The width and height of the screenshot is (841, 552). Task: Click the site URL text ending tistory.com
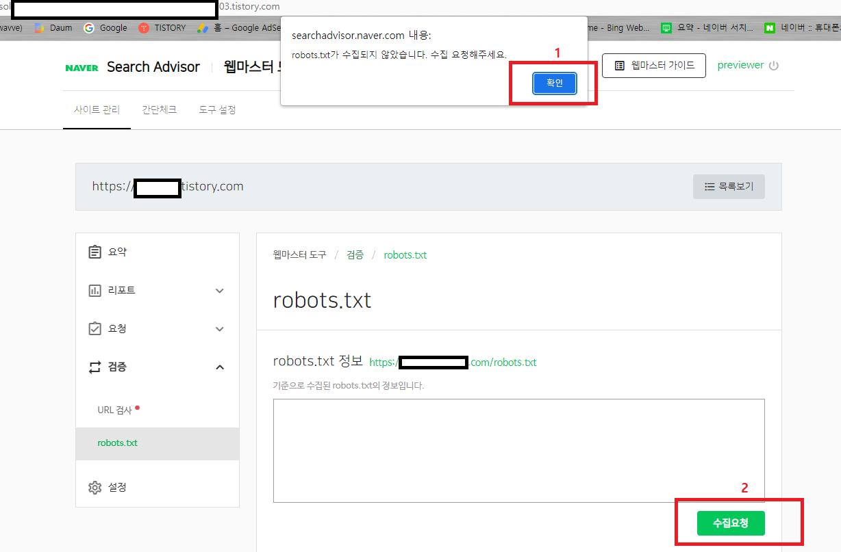(168, 186)
